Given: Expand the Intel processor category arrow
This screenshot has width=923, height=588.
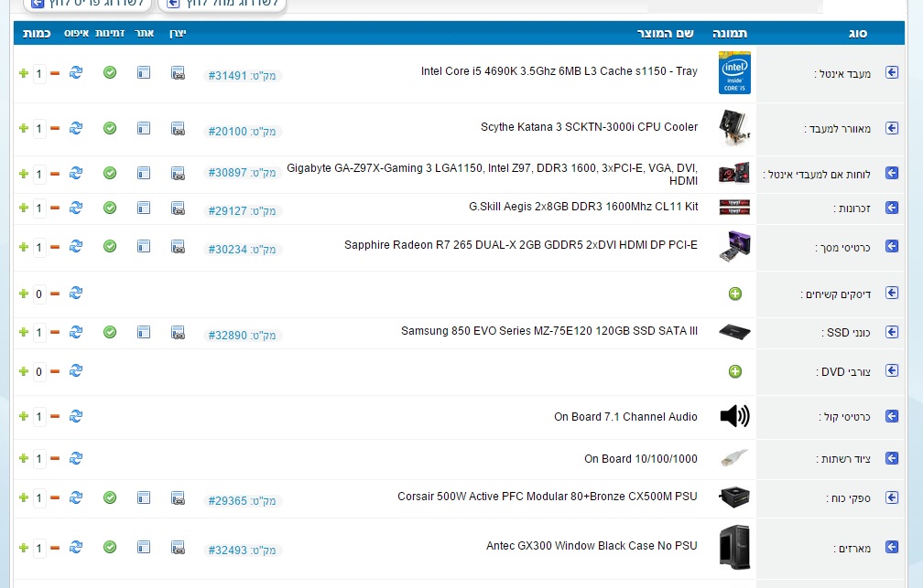Looking at the screenshot, I should (x=892, y=73).
